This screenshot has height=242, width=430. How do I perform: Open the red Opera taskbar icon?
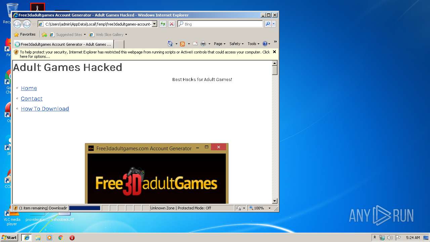point(72,238)
